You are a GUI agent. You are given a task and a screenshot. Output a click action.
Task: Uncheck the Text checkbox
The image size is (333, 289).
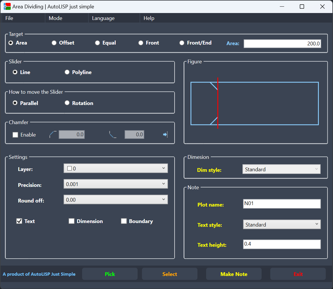click(x=19, y=221)
